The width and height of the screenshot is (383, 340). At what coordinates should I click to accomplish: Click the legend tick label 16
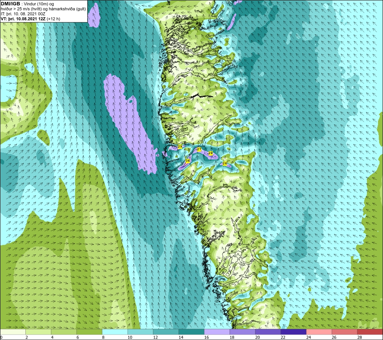coord(206,337)
